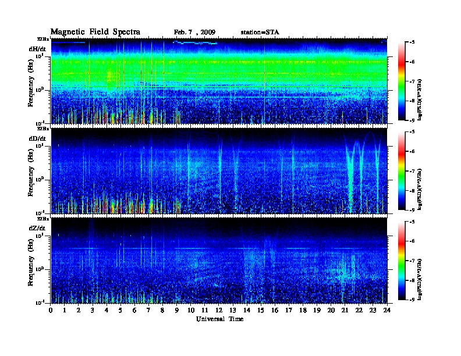Click the dZ/dt spectrogram plot
This screenshot has width=461, height=356.
point(219,261)
